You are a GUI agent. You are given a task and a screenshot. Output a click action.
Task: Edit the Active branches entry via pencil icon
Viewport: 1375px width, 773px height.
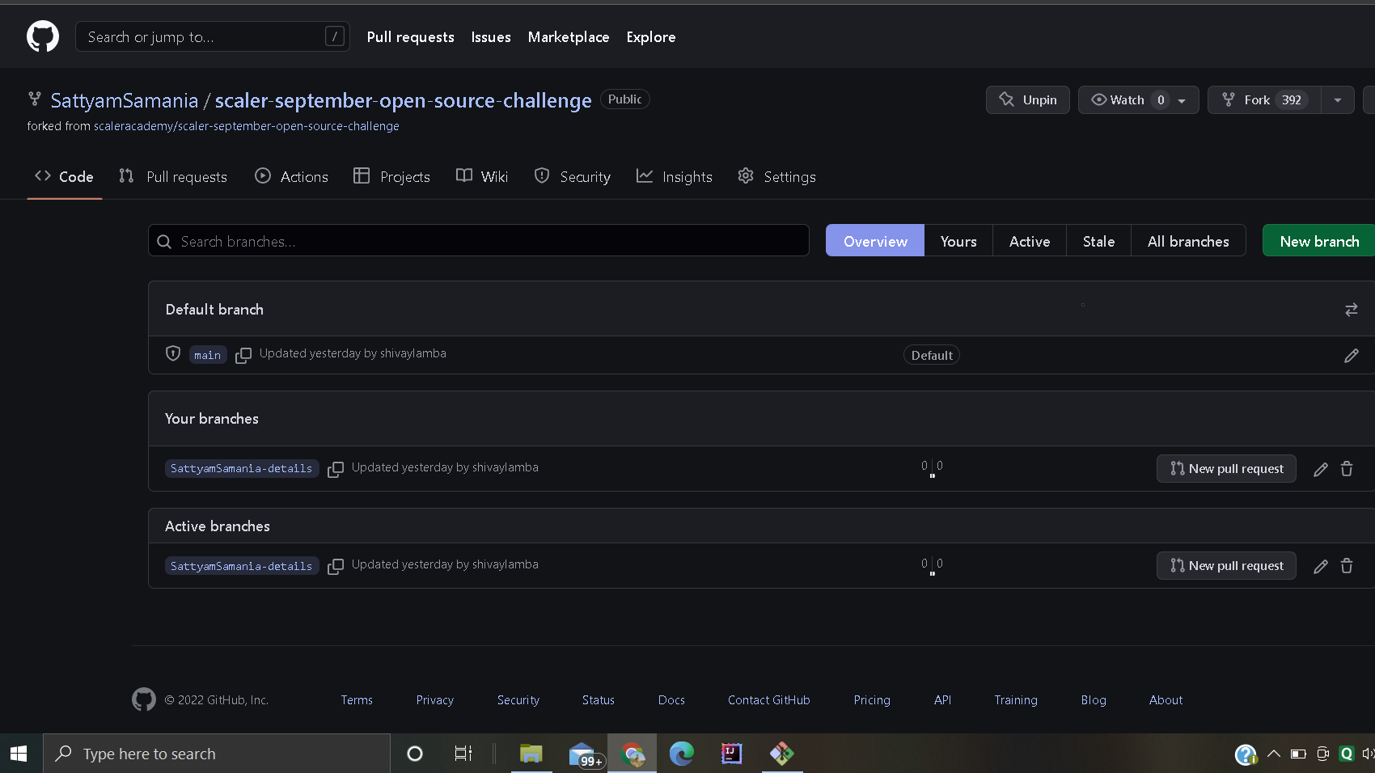point(1321,566)
